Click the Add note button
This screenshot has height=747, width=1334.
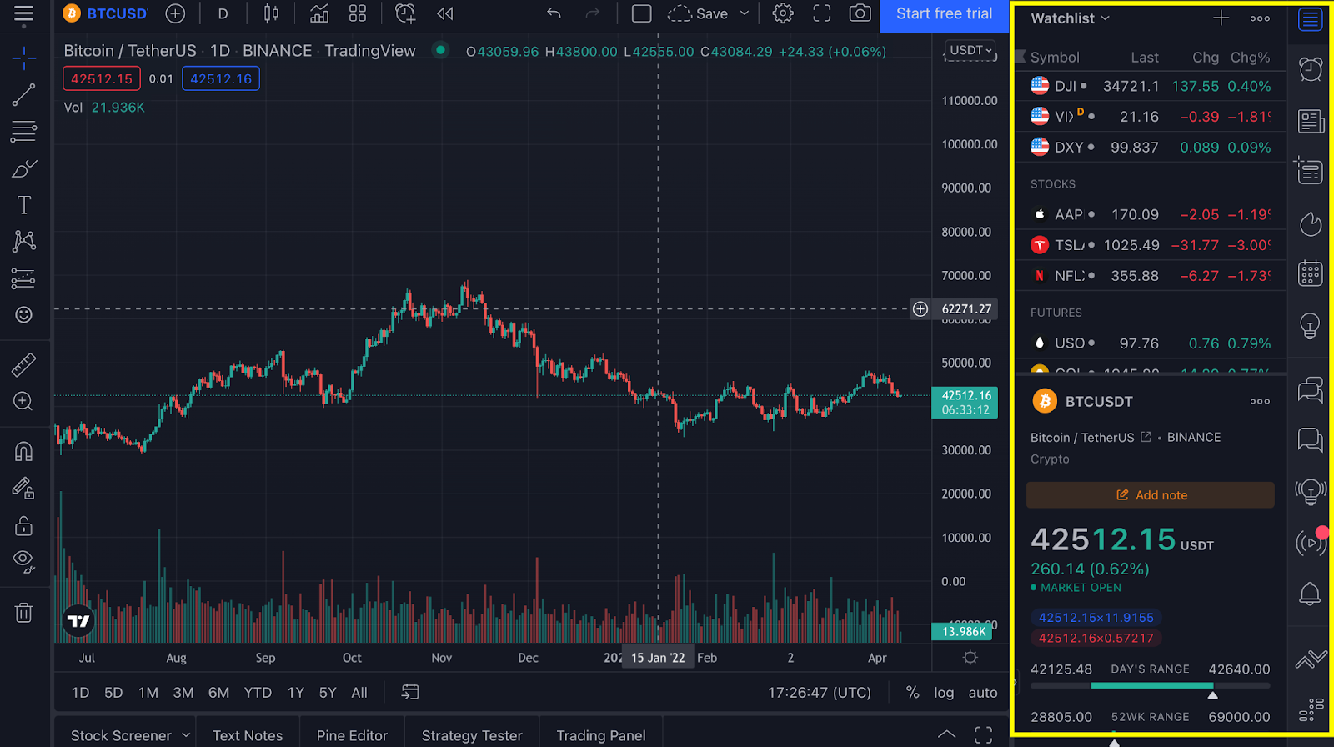[1151, 495]
